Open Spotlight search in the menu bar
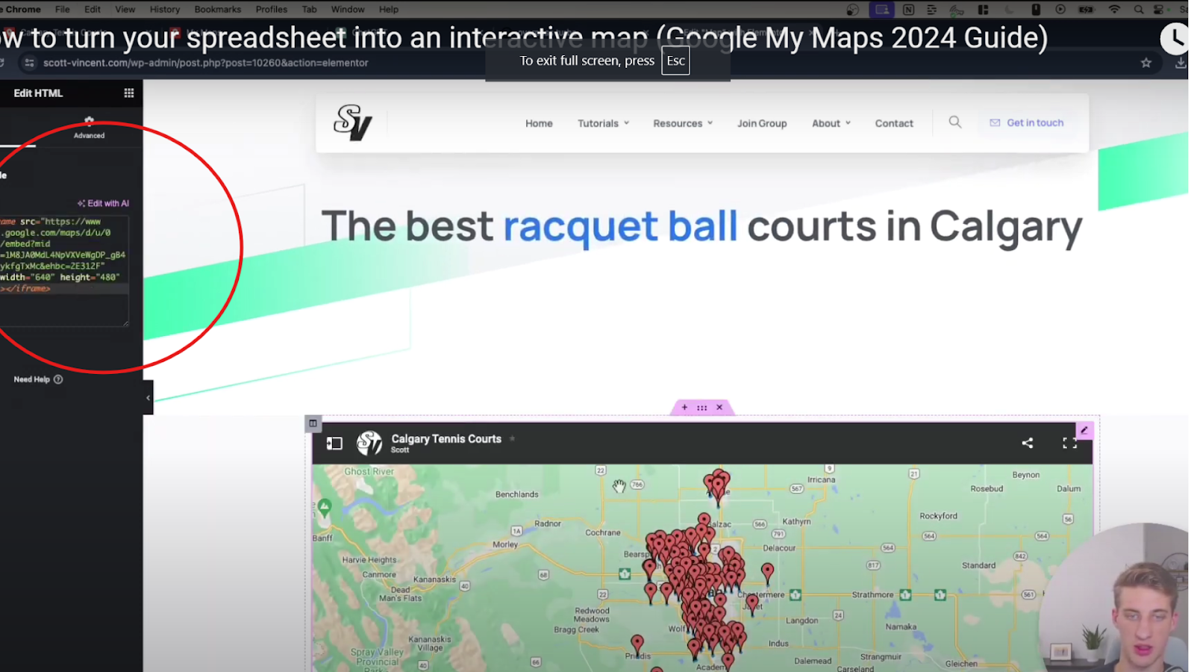 tap(1139, 9)
